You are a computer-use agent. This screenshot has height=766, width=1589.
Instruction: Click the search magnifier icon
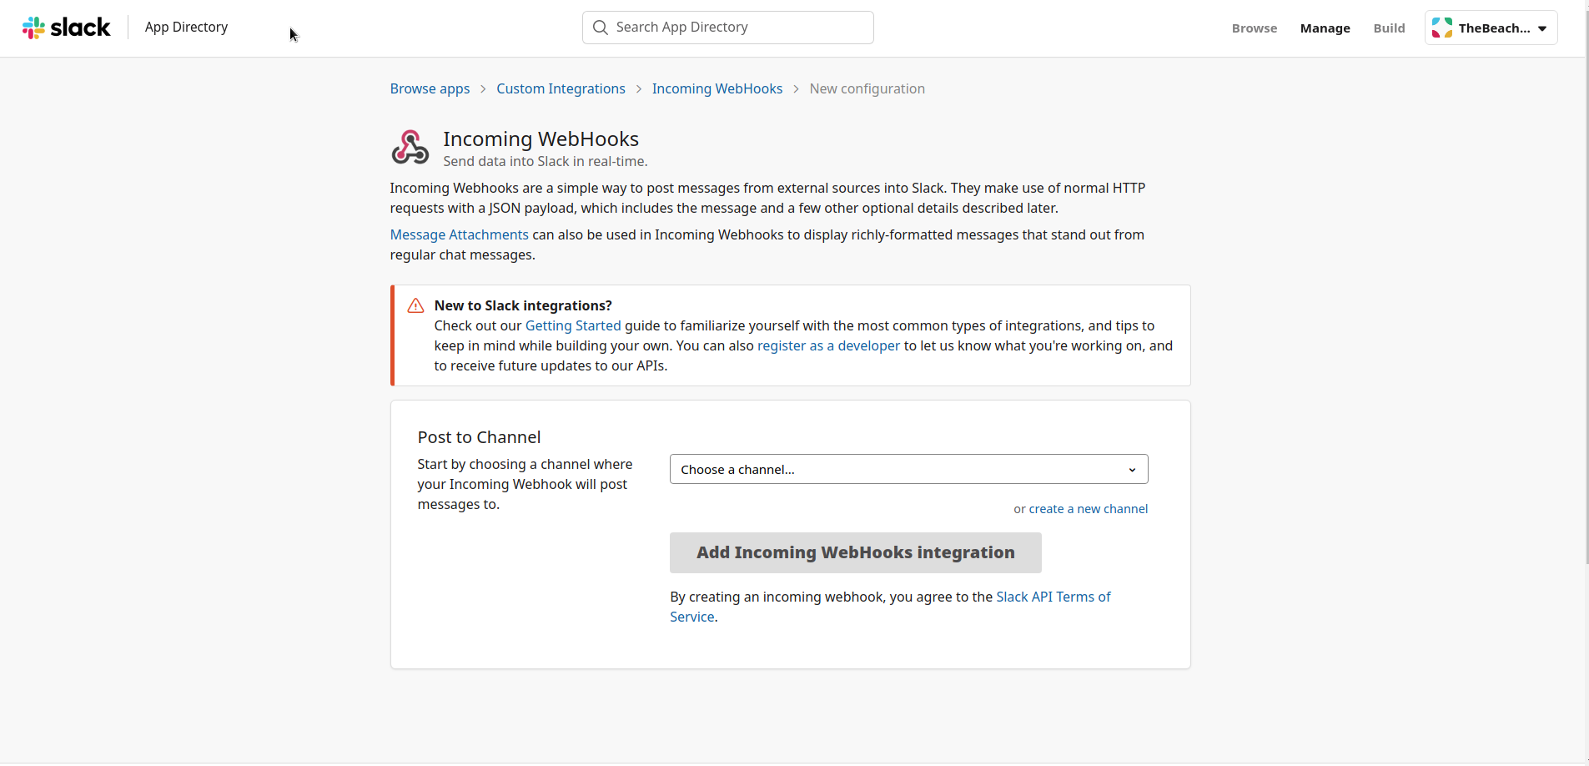pos(600,28)
